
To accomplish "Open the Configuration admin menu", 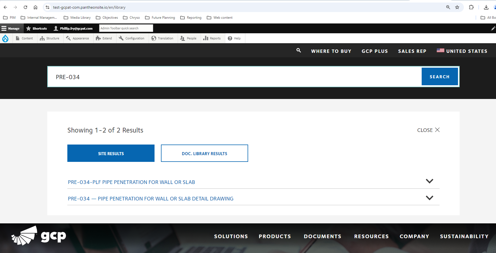I will (132, 38).
